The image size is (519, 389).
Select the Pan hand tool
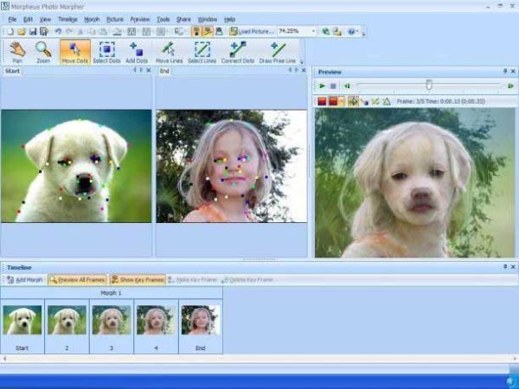(17, 52)
